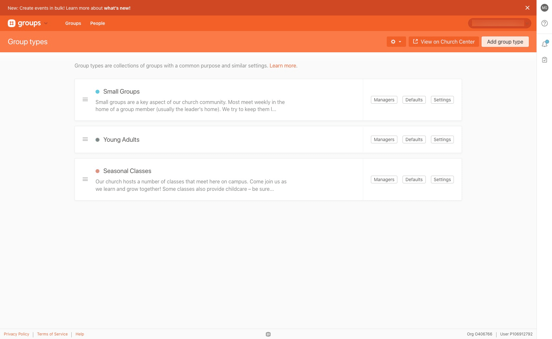Image resolution: width=552 pixels, height=339 pixels.
Task: Open the Groups nav tab
Action: (x=73, y=23)
